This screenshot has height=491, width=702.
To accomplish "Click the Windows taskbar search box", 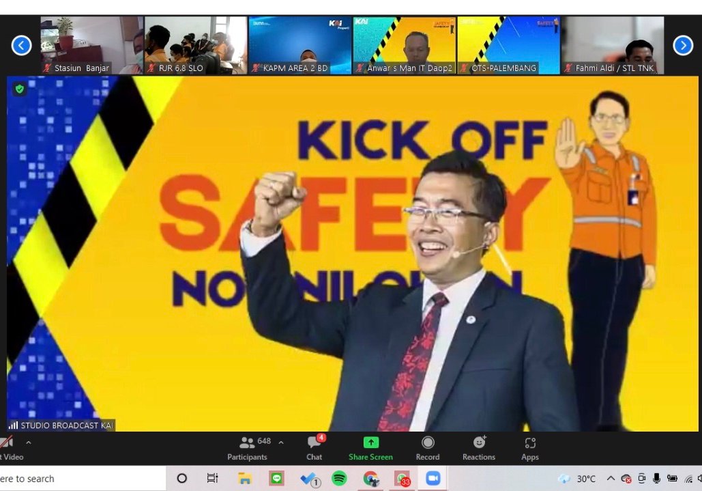I will pos(82,479).
